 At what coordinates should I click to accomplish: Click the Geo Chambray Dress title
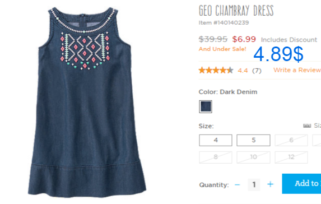click(x=236, y=11)
